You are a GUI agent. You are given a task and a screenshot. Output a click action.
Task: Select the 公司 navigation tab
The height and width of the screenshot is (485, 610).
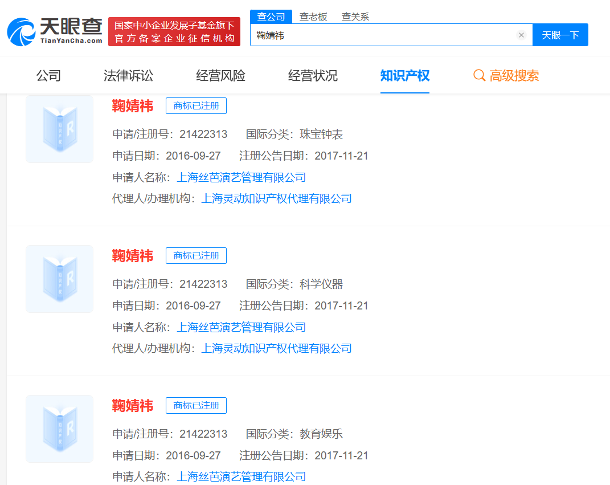pyautogui.click(x=48, y=75)
